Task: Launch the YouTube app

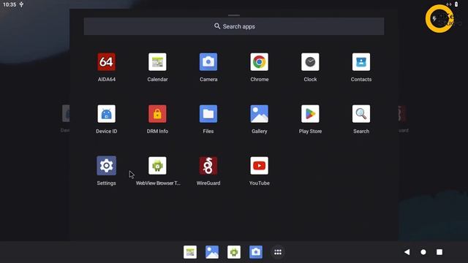Action: pyautogui.click(x=260, y=166)
